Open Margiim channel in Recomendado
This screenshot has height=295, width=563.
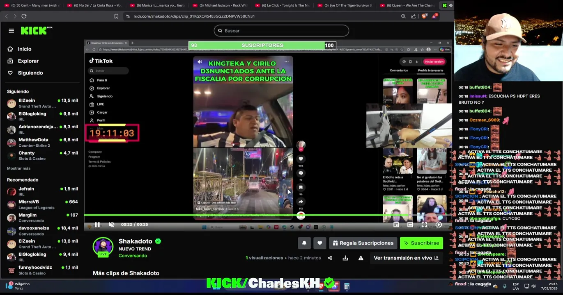tap(42, 218)
